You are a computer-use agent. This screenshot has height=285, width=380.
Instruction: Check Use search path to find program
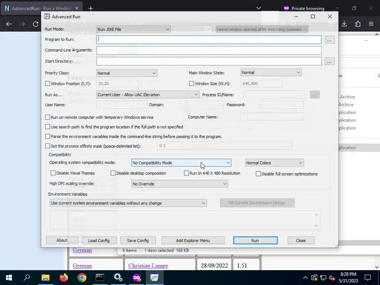[48, 127]
